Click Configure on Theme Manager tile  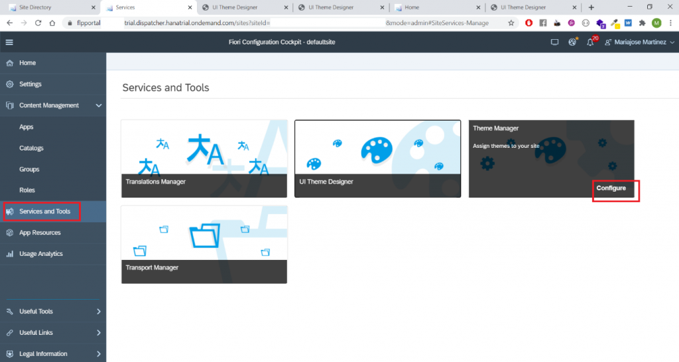(x=611, y=188)
